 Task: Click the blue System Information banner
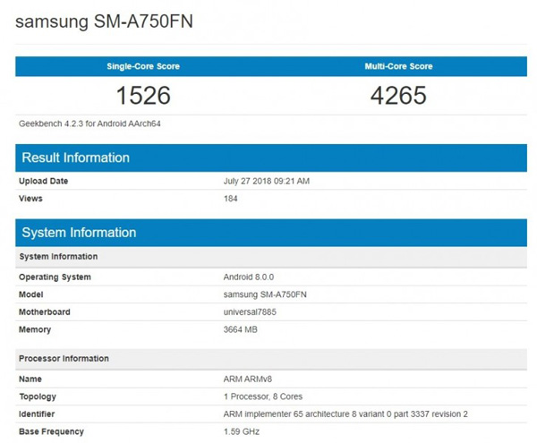[x=271, y=233]
